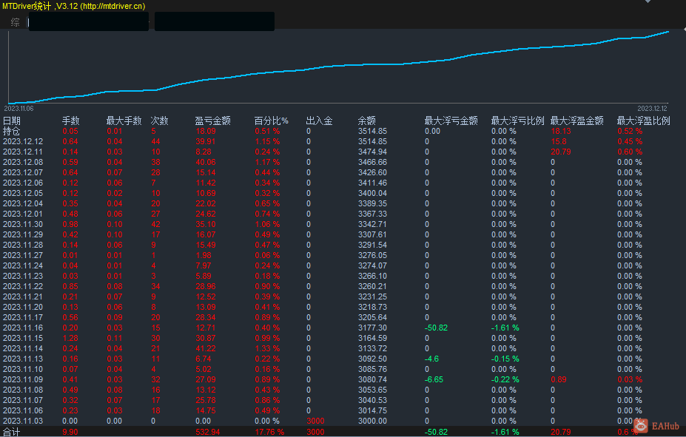Select the 合计 total row label
Screen dimensions: 686x437
(x=11, y=432)
